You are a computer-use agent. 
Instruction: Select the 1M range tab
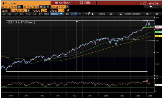pos(16,14)
